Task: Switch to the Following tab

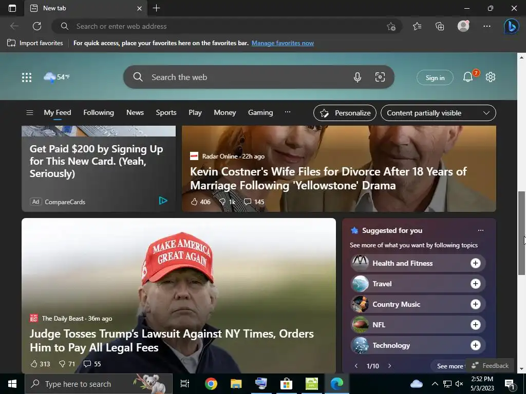Action: [x=99, y=112]
